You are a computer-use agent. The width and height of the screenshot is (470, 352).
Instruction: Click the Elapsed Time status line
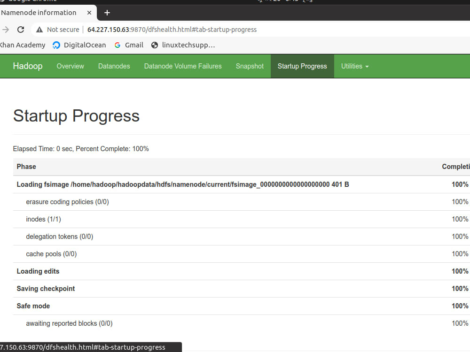click(81, 149)
